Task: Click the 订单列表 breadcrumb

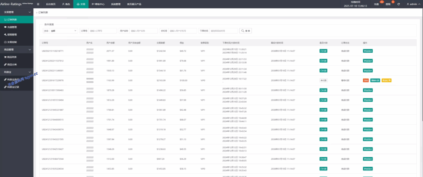Action: coord(43,13)
